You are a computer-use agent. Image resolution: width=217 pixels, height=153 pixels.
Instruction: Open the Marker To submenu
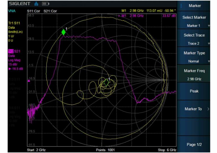(194, 109)
